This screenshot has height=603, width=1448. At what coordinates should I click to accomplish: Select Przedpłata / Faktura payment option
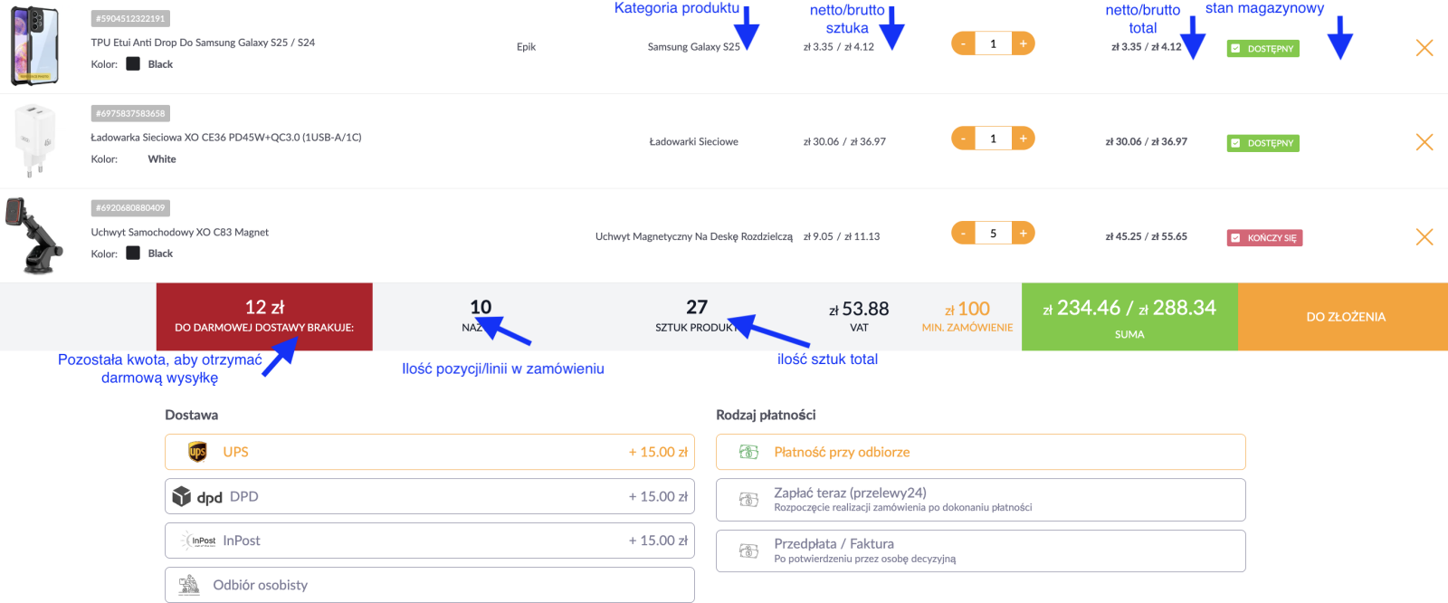[x=980, y=550]
